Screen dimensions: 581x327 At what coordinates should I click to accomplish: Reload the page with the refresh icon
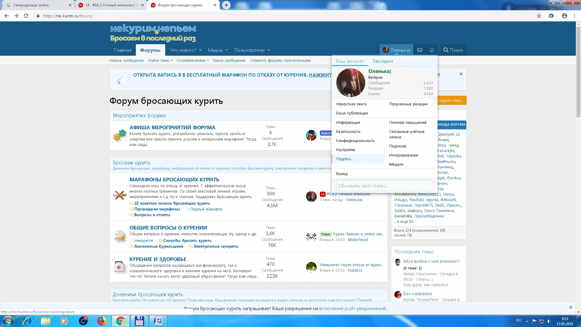coord(26,16)
